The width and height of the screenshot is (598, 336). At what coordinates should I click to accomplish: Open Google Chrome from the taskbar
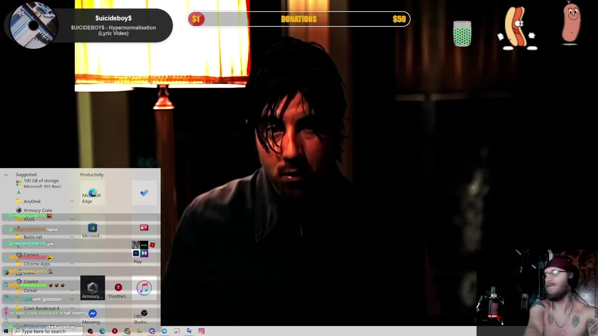(x=127, y=331)
